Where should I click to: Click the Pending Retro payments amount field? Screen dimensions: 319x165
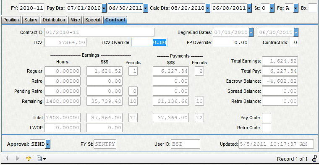171,91
